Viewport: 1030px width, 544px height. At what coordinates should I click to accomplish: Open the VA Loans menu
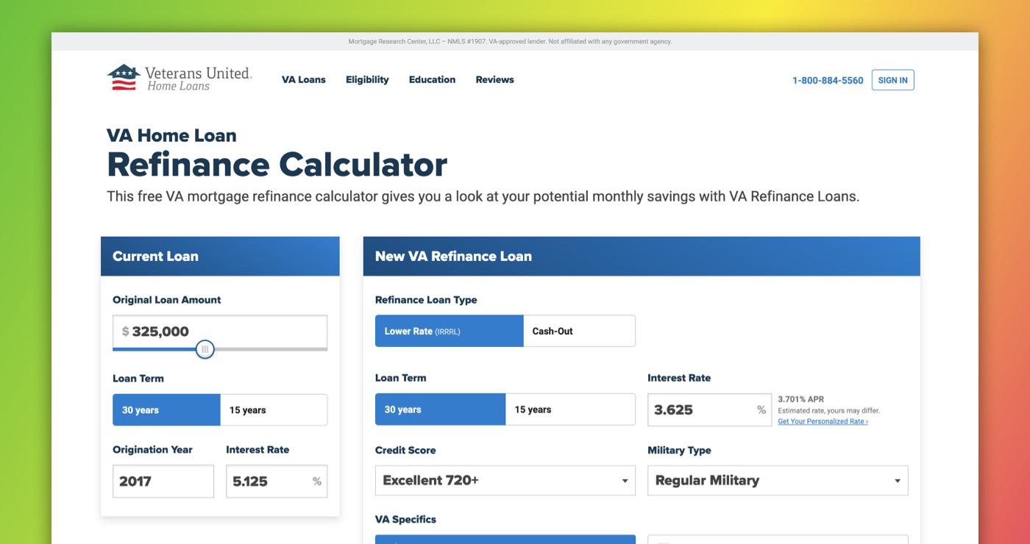(303, 79)
